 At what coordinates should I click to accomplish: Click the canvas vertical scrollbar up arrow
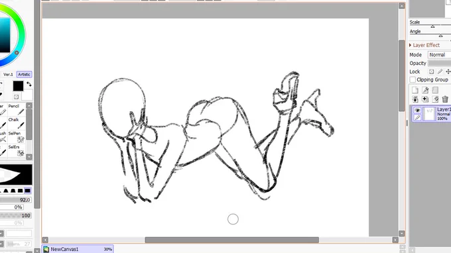(x=401, y=6)
